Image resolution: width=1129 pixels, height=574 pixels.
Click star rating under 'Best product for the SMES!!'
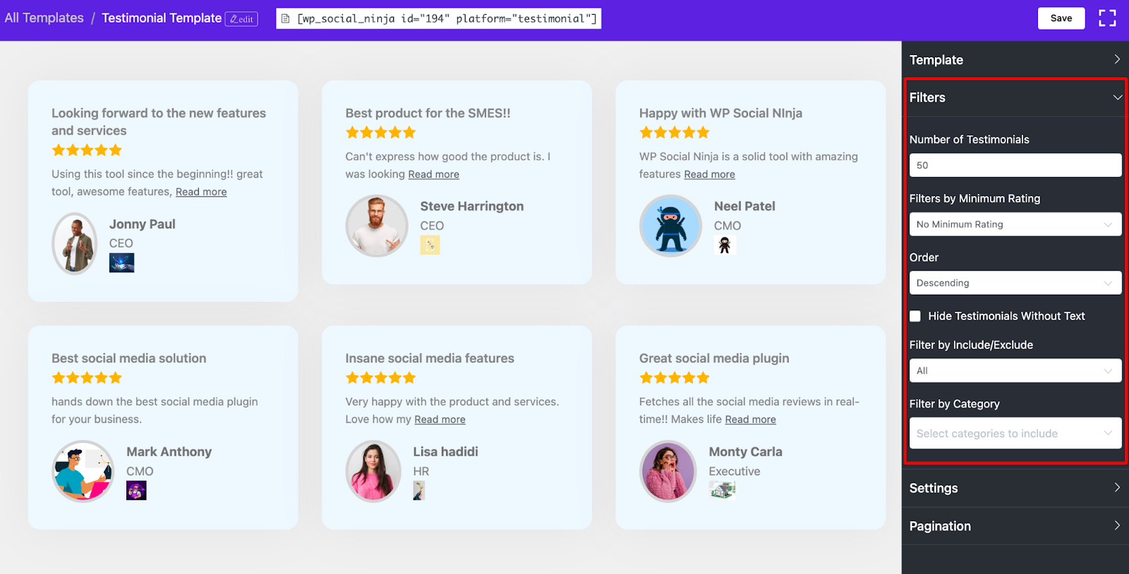(x=381, y=133)
